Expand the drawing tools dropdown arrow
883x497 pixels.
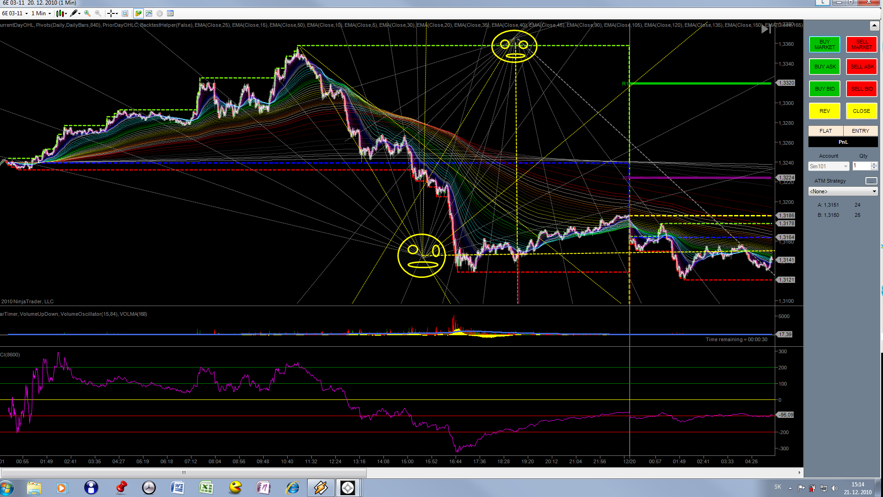click(80, 13)
